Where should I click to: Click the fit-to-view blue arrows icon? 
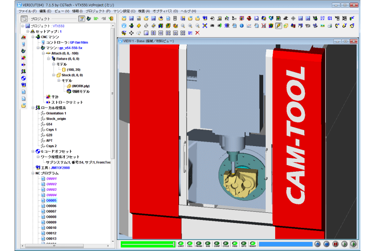click(205, 26)
